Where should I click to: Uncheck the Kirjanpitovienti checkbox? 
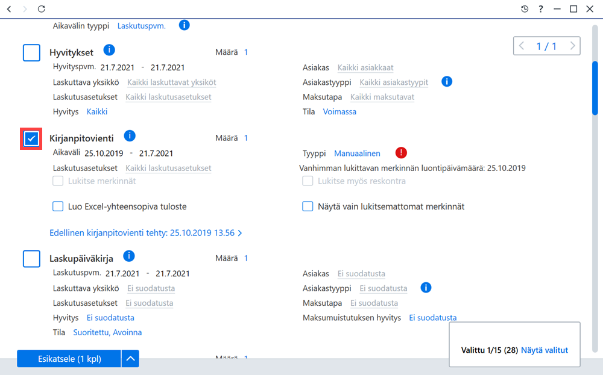click(x=31, y=138)
